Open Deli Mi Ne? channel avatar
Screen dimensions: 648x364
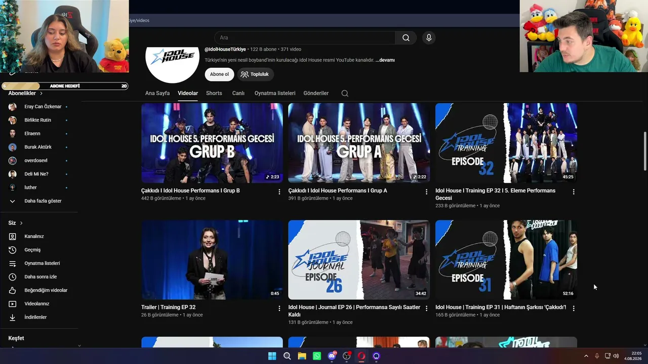point(13,174)
